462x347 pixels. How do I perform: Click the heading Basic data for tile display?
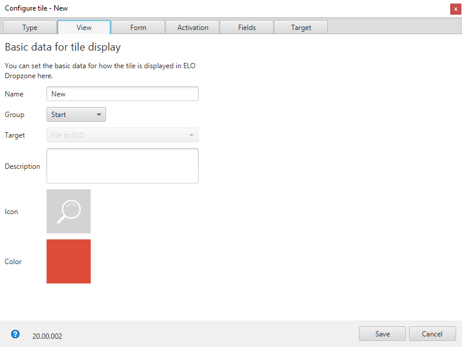pyautogui.click(x=62, y=47)
